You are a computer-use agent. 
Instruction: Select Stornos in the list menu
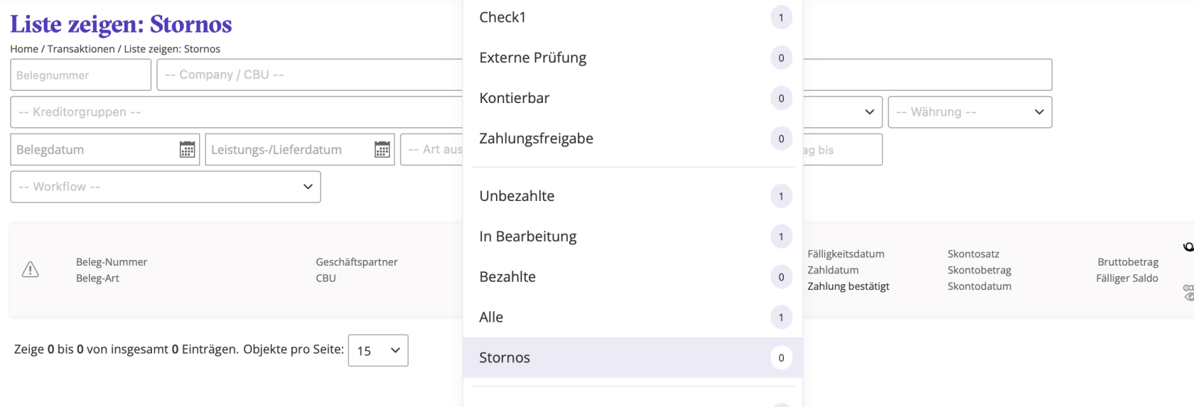tap(633, 357)
